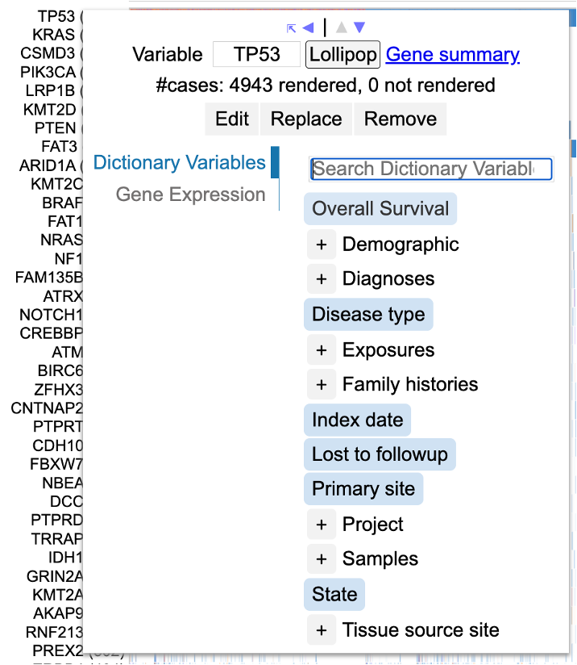Click the Remove button

[x=401, y=119]
